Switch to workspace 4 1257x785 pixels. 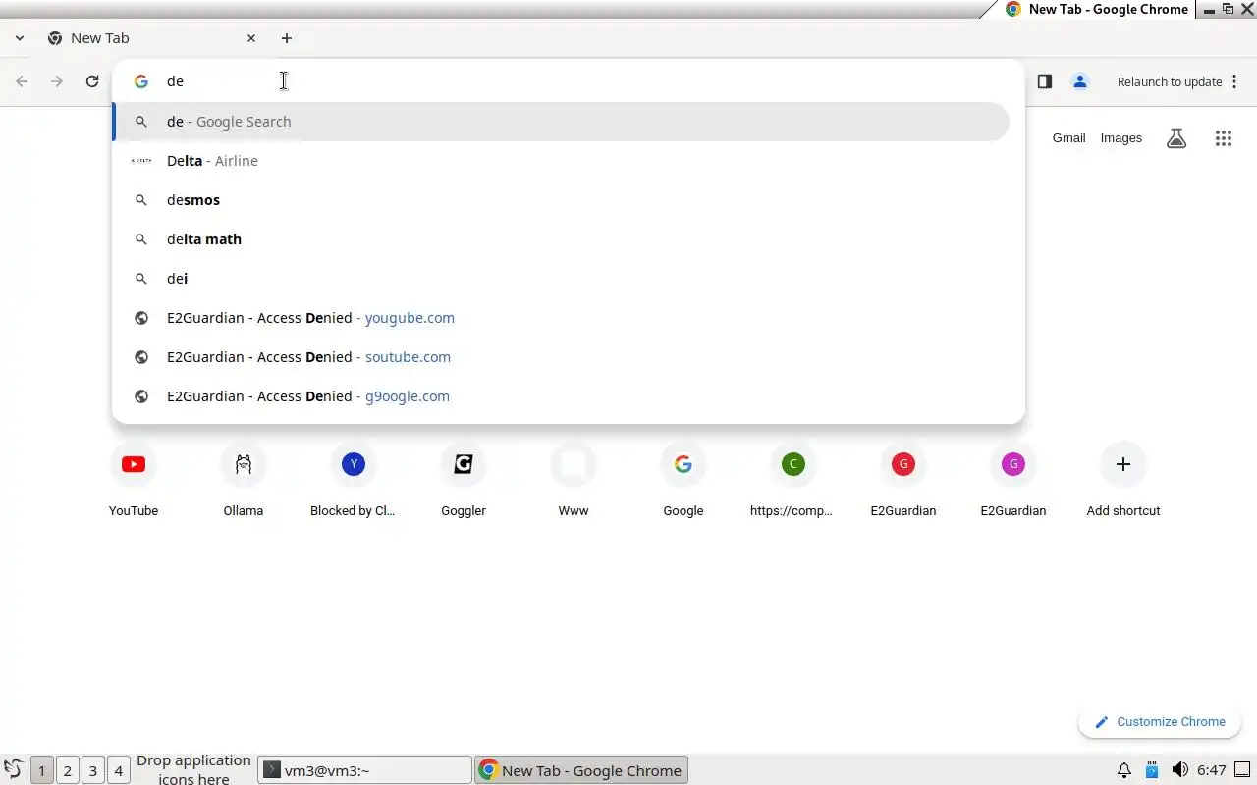pyautogui.click(x=118, y=770)
